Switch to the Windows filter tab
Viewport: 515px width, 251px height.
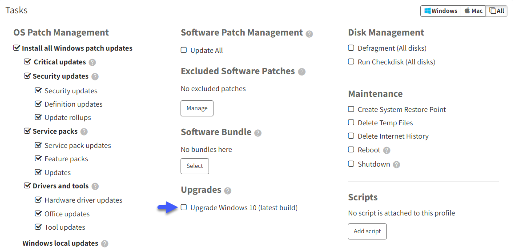click(440, 11)
